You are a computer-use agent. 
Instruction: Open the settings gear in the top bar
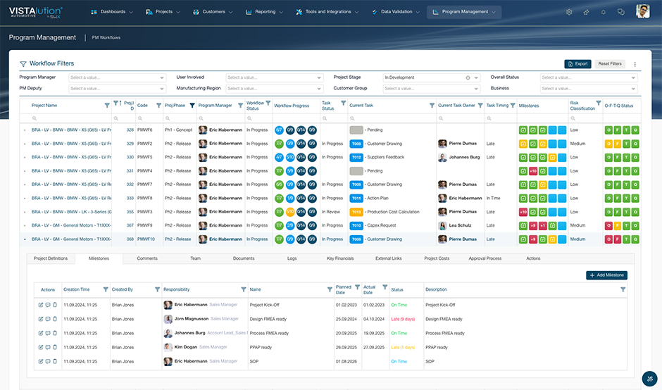tap(569, 12)
